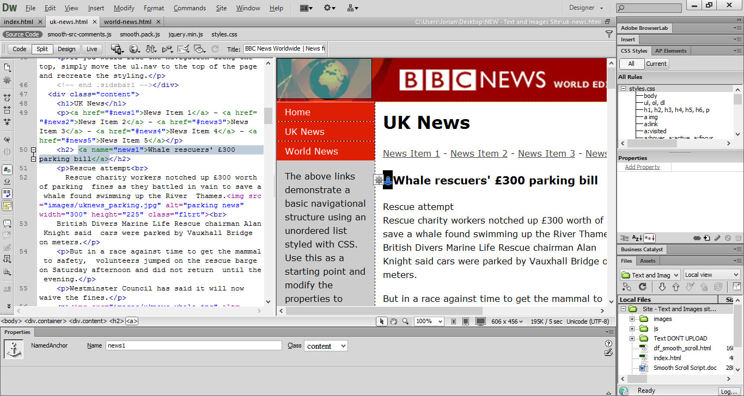
Task: Click the styles.css related file button
Action: click(x=224, y=34)
